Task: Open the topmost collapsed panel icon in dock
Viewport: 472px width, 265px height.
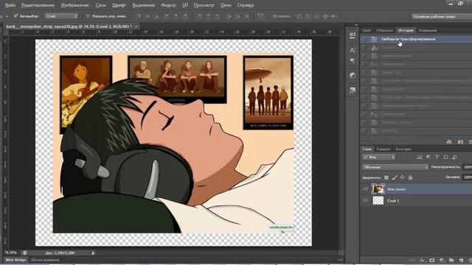Action: (x=353, y=35)
